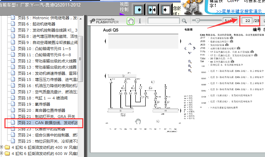Open the 菜单关键字搜索演示 link
265x157 pixels.
(239, 12)
